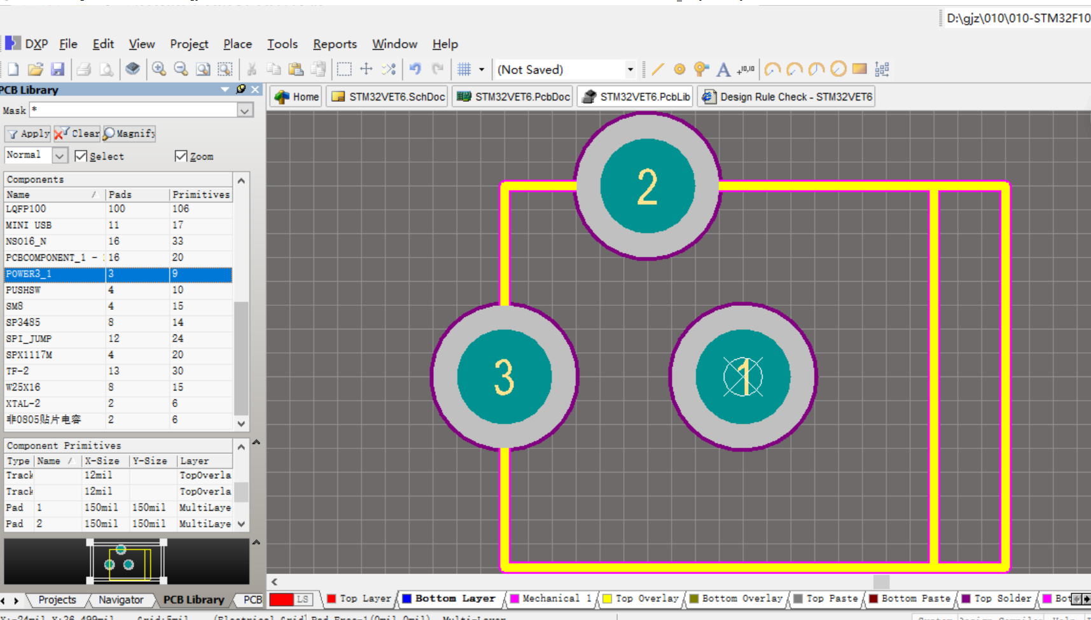Select the Bottom Overlay layer tab

tap(736, 598)
